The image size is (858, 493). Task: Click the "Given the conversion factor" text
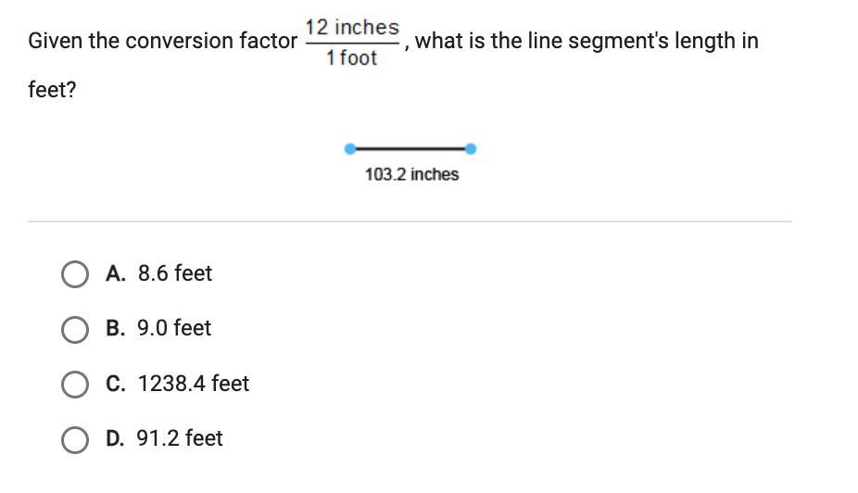tap(162, 42)
